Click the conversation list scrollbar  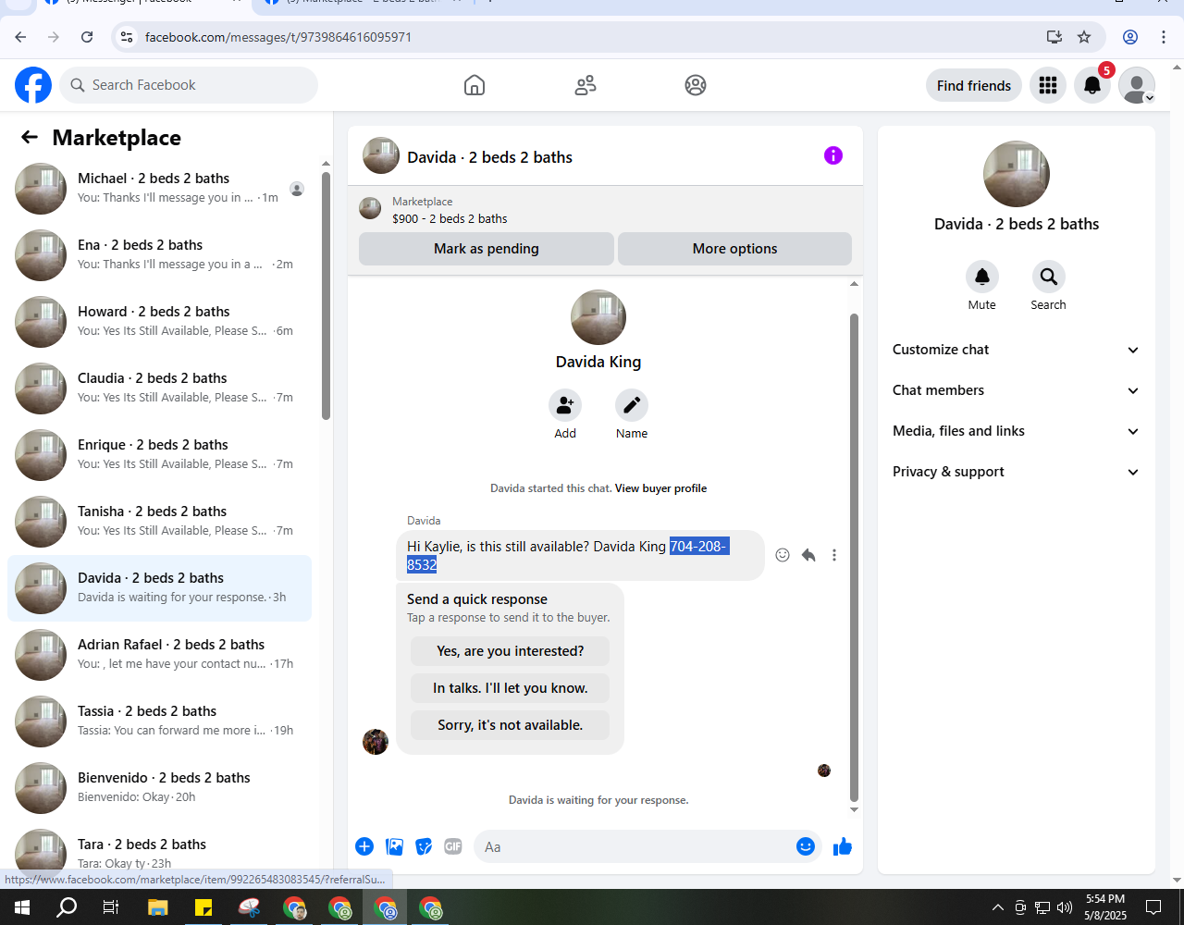click(x=326, y=296)
